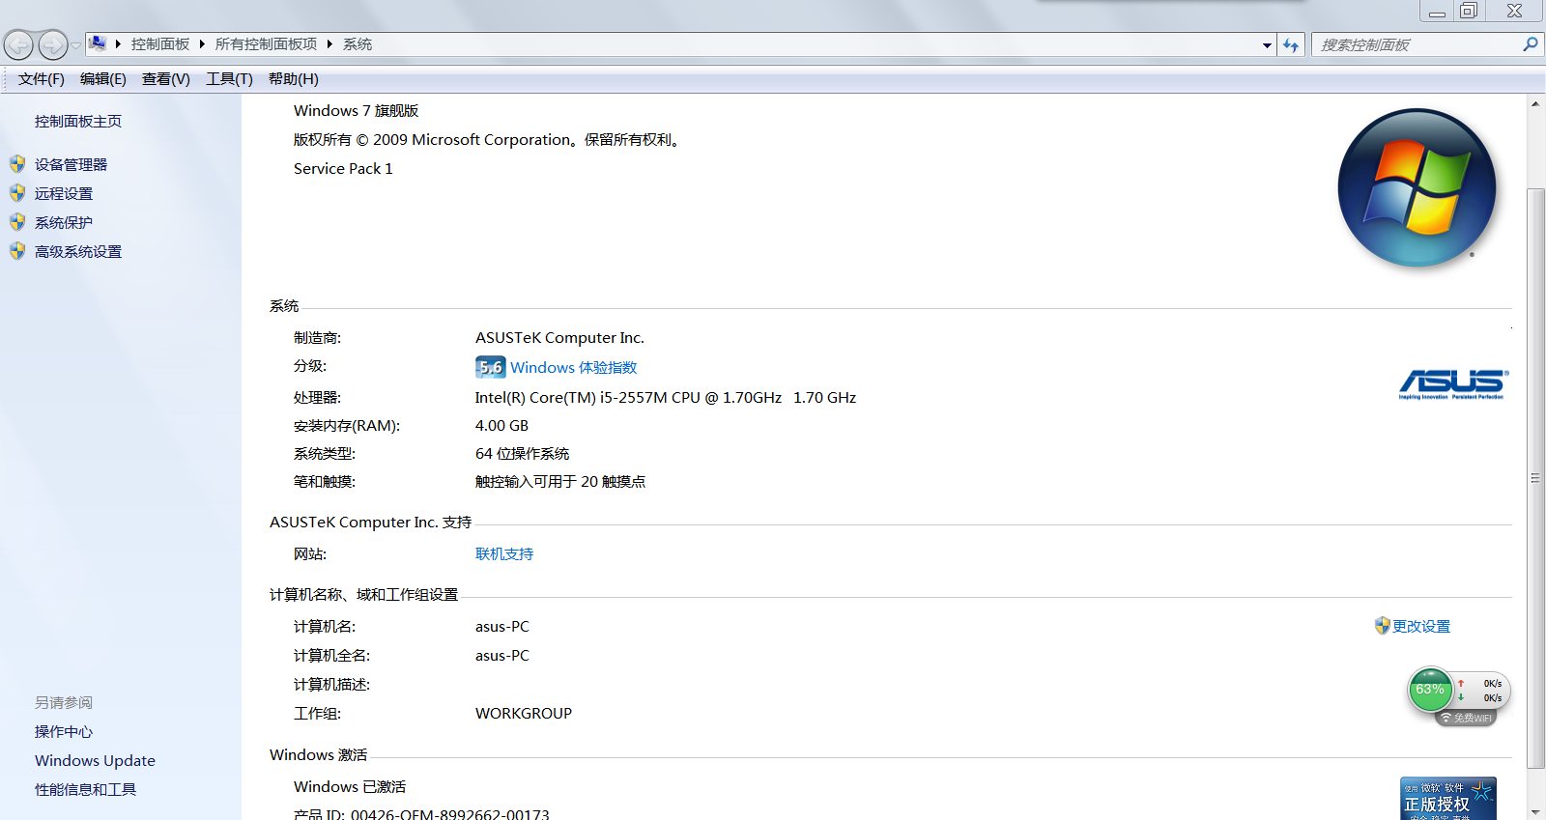
Task: Click the search magnifier icon
Action: 1531,44
